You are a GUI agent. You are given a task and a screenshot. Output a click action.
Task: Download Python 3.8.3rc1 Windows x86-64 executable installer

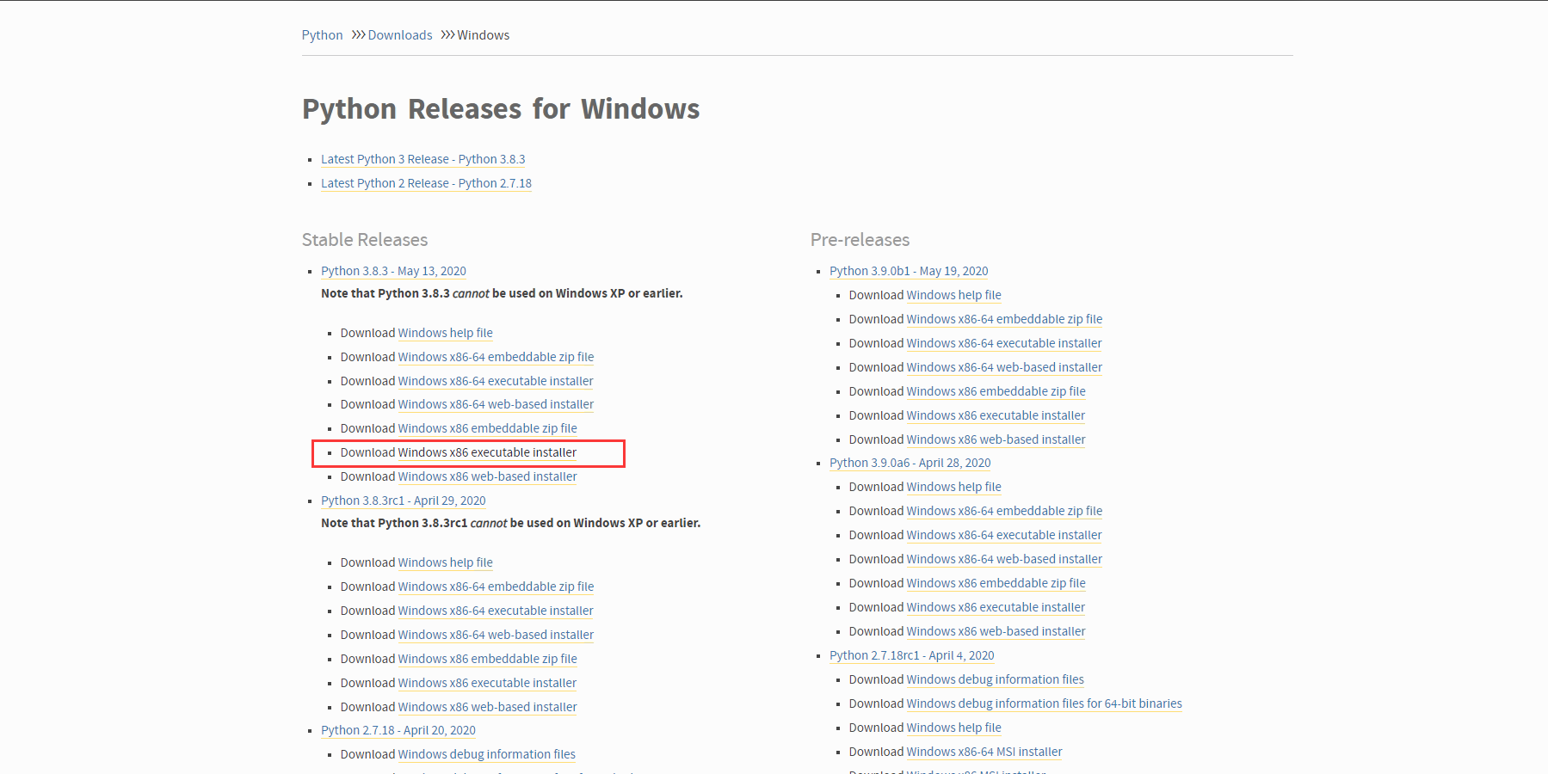point(496,611)
